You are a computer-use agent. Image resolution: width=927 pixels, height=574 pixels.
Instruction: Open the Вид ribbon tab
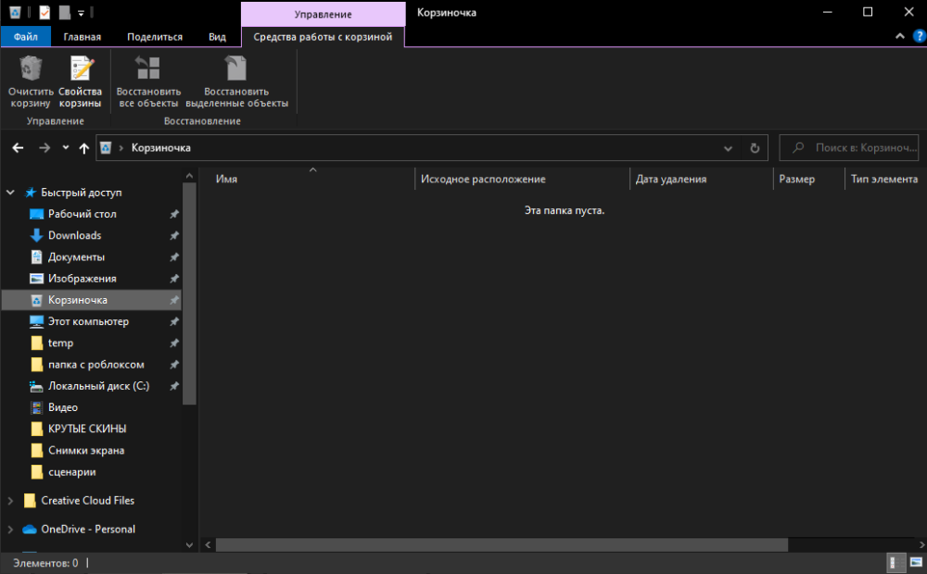point(217,37)
